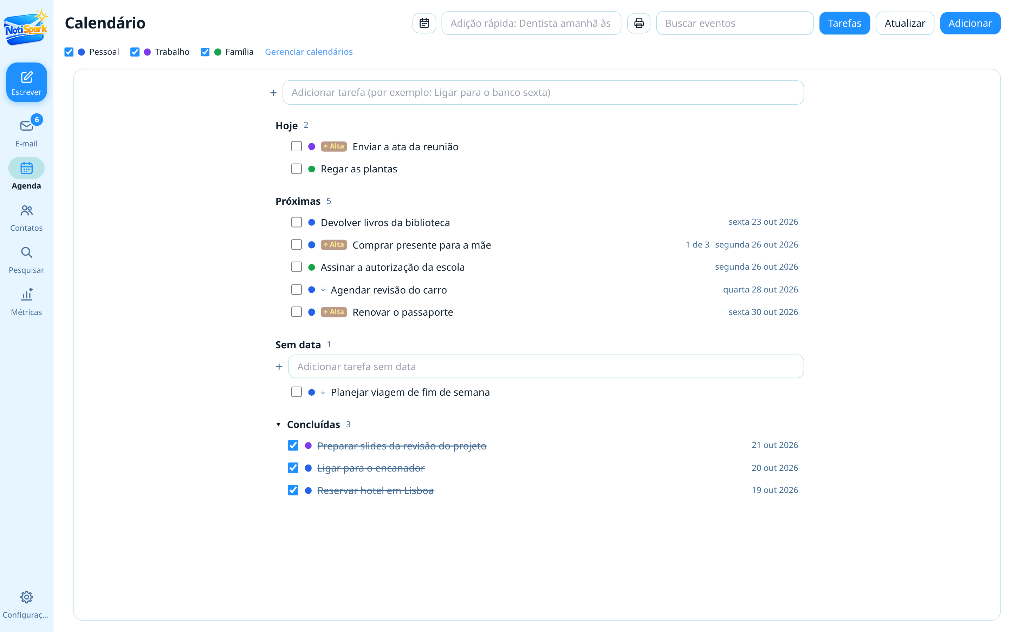
Task: Toggle the Família calendar checkbox
Action: 205,52
